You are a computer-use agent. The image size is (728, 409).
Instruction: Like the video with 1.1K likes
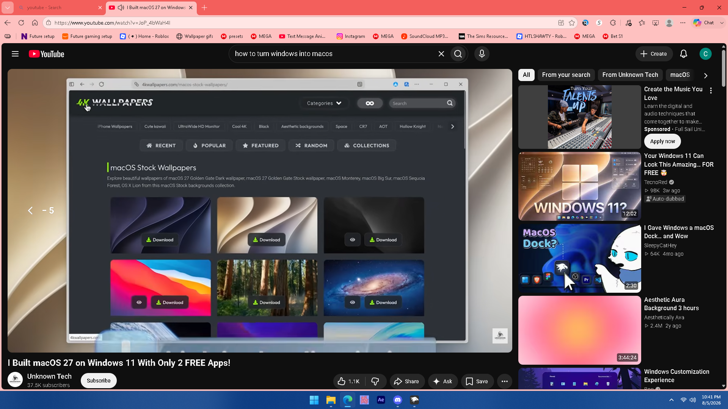pyautogui.click(x=349, y=381)
